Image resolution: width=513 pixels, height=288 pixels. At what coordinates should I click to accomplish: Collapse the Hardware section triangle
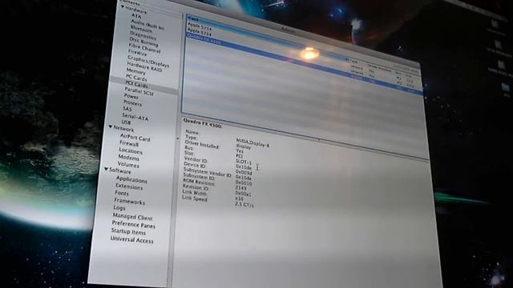point(123,7)
